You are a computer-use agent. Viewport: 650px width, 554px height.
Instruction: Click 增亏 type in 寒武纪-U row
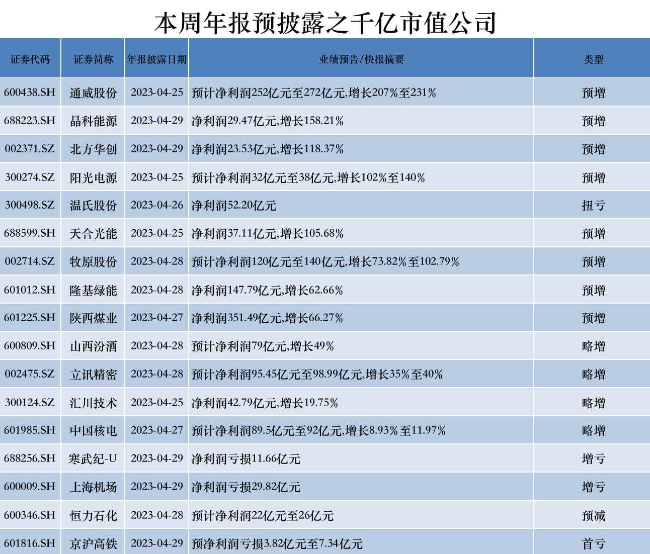click(593, 458)
